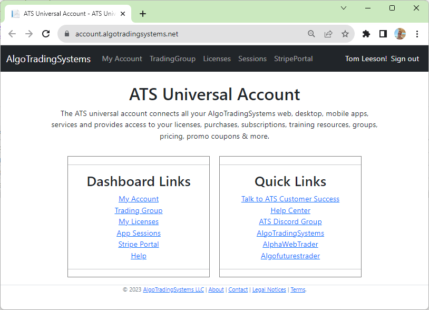
Task: Click the Dashboard Links heading
Action: (x=139, y=181)
